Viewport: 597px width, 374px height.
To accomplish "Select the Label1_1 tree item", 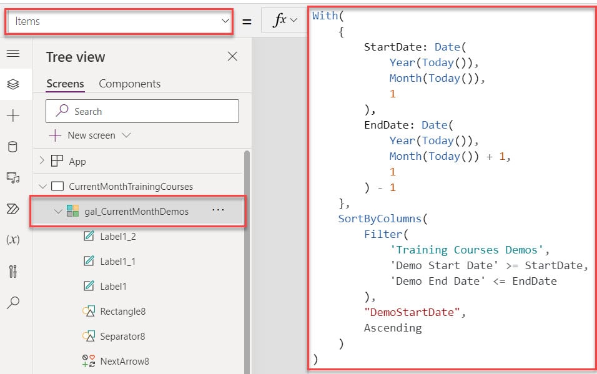I will (x=117, y=261).
